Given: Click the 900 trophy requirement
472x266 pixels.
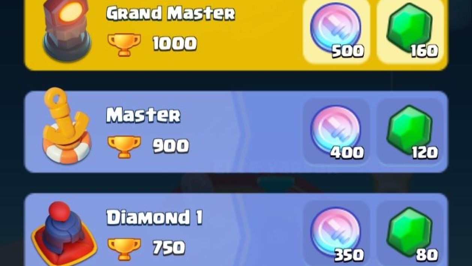Looking at the screenshot, I should tap(171, 146).
